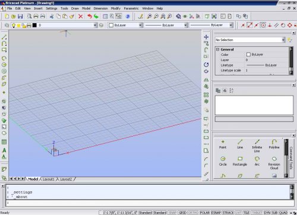Select the Hatch table icon in left toolbar
297x215 pixels.
point(4,142)
